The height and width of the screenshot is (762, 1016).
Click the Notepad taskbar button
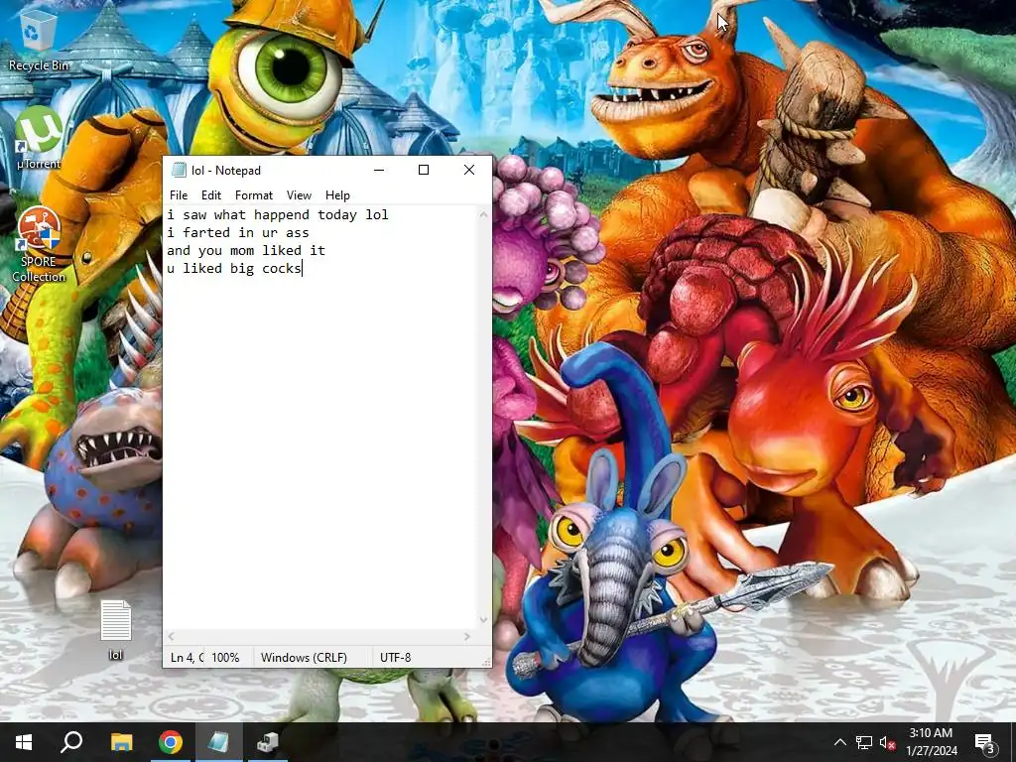[218, 742]
